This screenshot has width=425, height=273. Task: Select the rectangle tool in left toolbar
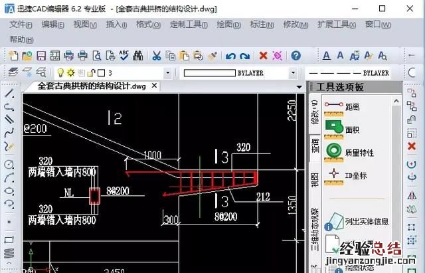[x=9, y=240]
